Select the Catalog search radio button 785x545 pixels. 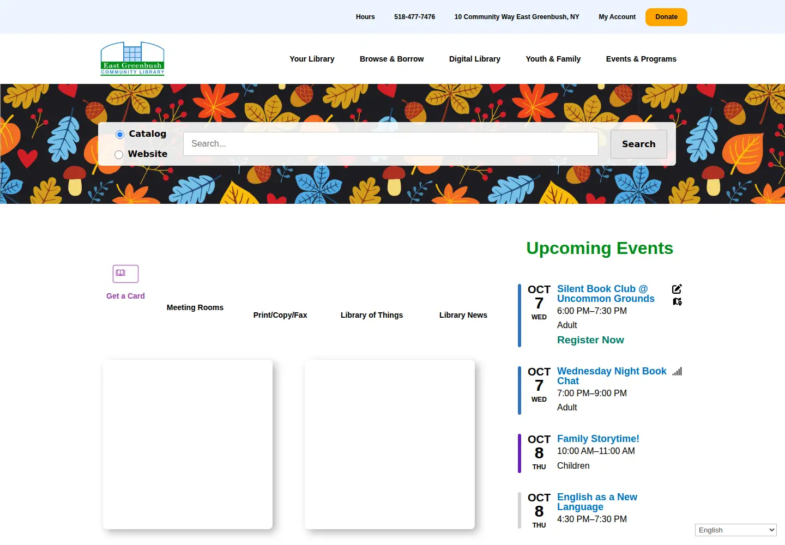tap(120, 135)
